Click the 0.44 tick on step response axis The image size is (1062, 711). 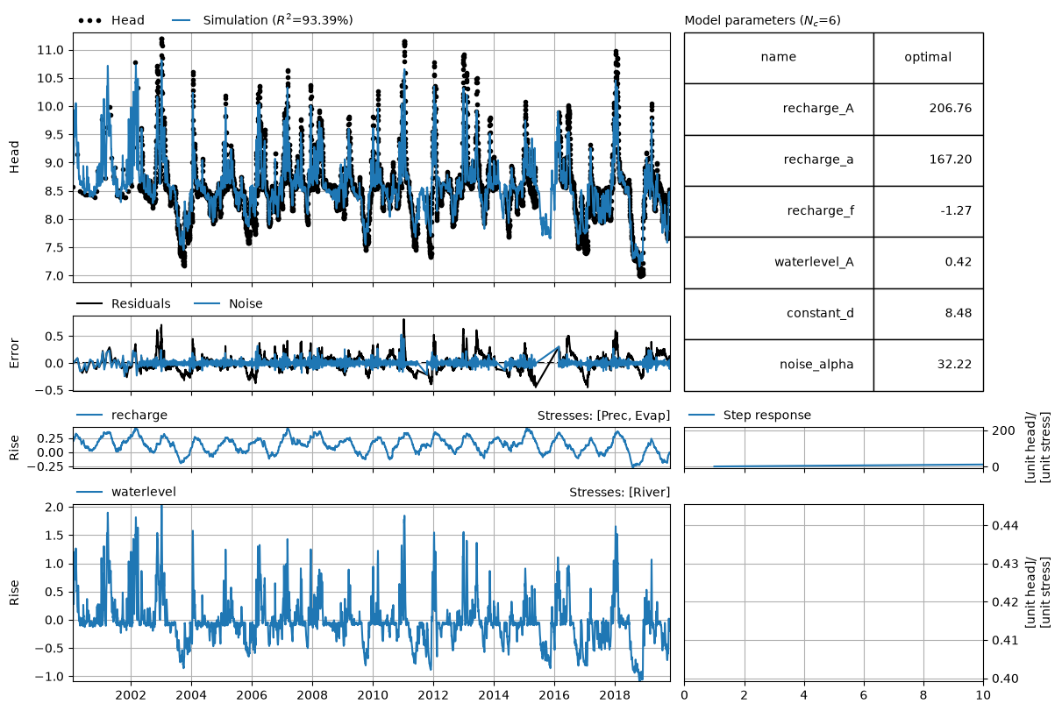[1003, 525]
